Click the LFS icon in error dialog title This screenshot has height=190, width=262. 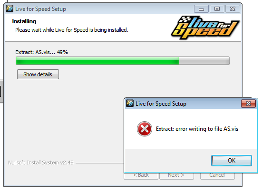[x=130, y=103]
